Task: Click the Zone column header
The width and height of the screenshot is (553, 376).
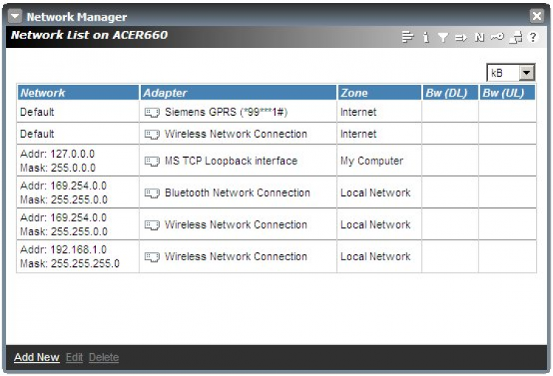Action: click(x=354, y=93)
